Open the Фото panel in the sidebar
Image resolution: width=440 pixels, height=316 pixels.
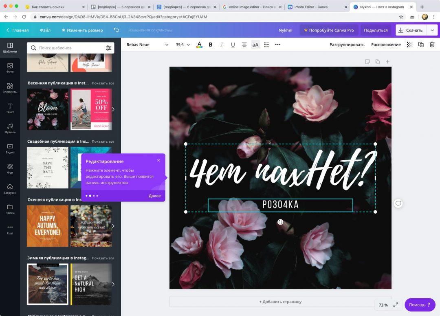click(9, 67)
